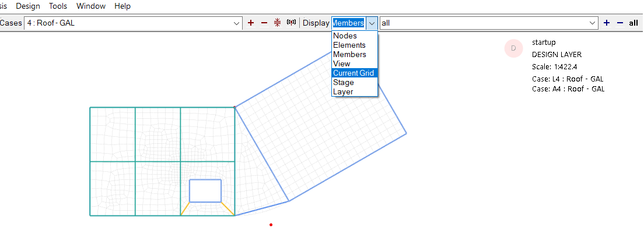
Task: Select Stage option in Display list
Action: pos(343,83)
